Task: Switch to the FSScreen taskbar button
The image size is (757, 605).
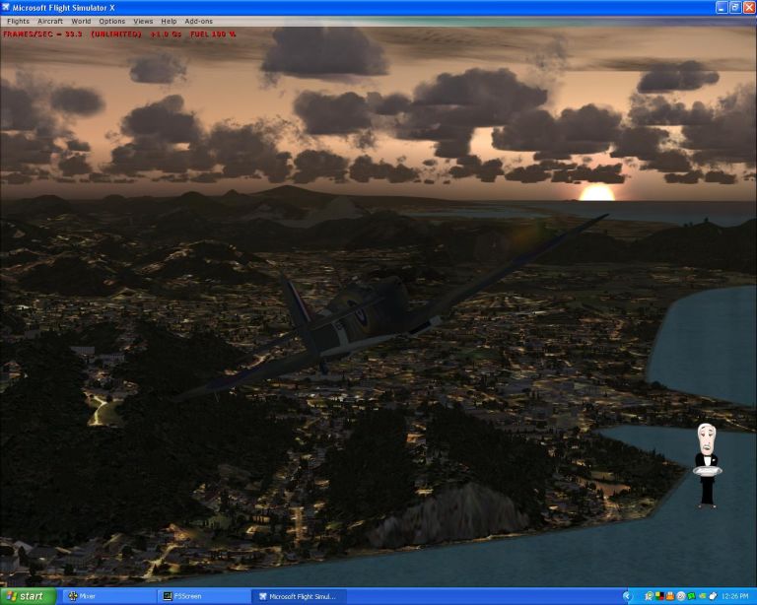Action: tap(204, 596)
